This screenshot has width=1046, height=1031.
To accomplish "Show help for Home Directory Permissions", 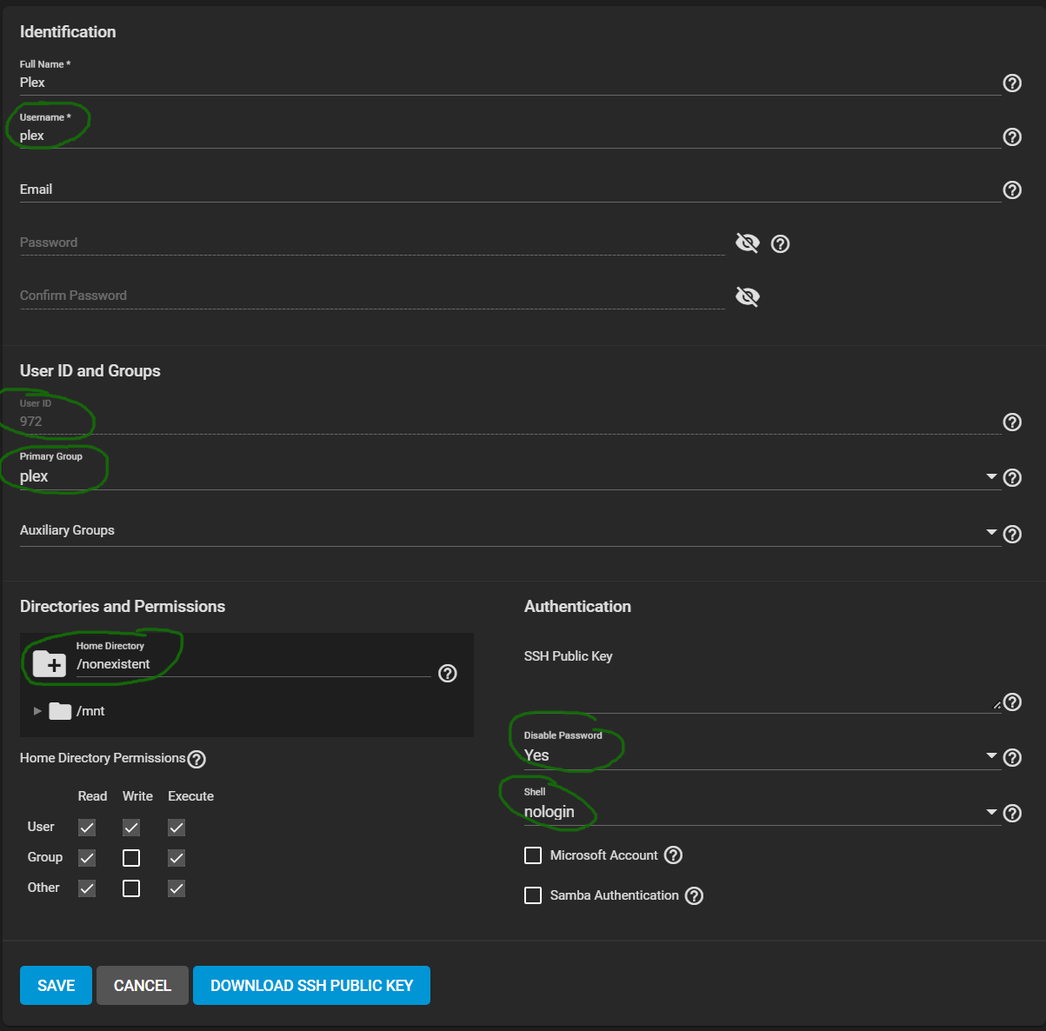I will [197, 759].
